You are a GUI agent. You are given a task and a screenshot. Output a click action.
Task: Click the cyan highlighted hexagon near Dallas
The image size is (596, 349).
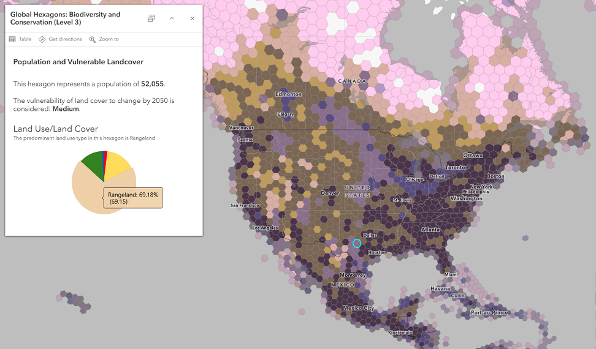pos(356,244)
